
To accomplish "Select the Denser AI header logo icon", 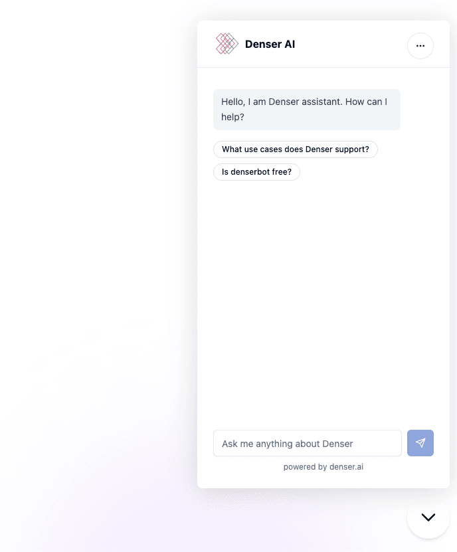I will 227,43.
